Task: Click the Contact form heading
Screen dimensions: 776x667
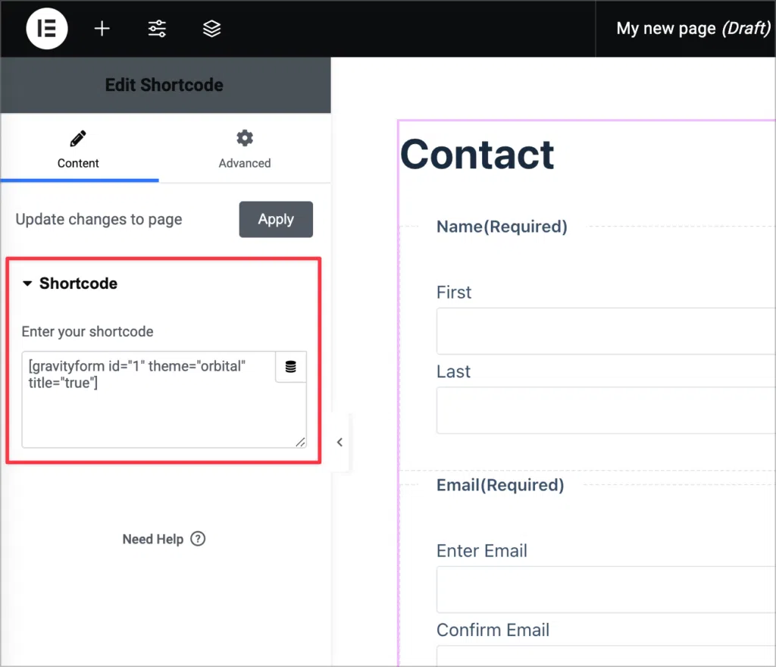Action: pyautogui.click(x=477, y=155)
